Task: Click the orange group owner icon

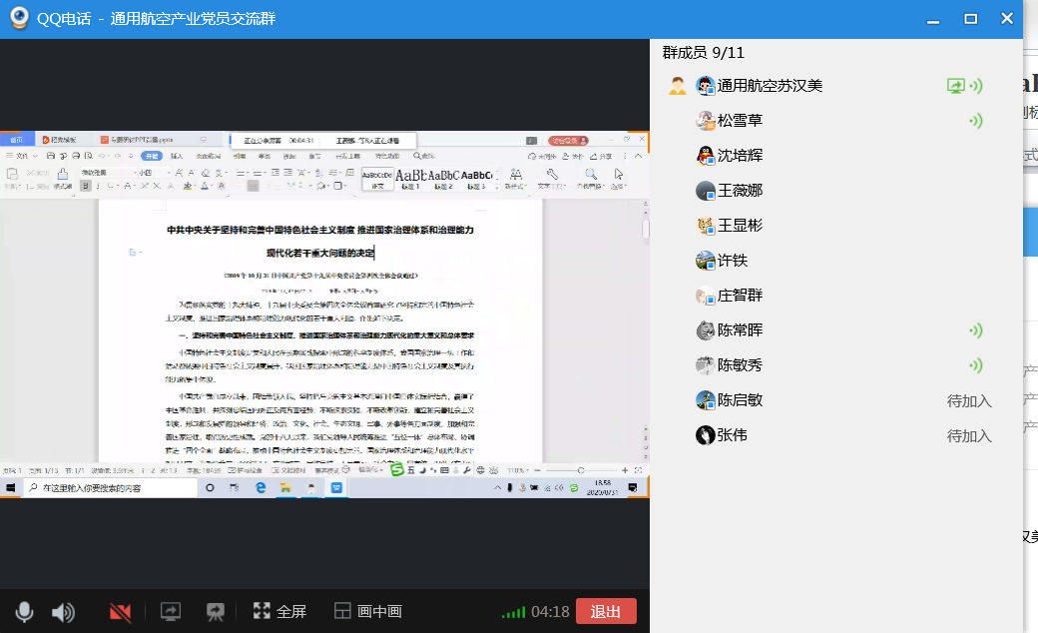Action: [678, 86]
